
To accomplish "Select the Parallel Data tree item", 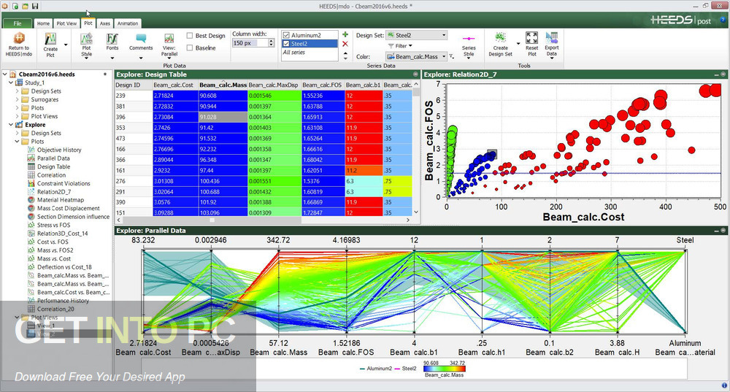I will coord(53,158).
